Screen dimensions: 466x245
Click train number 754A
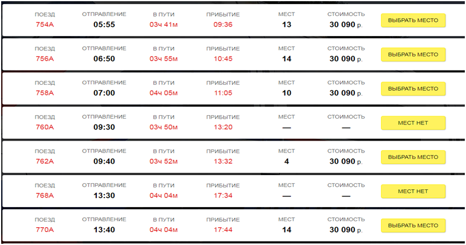coord(45,25)
